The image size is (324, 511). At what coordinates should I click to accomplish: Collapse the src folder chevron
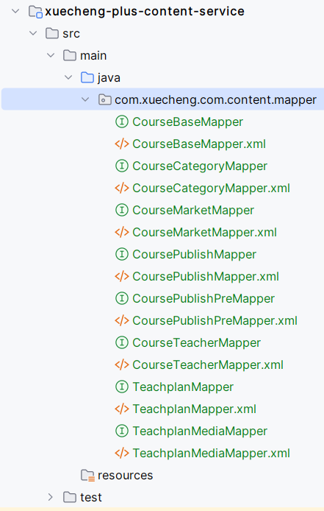[33, 33]
